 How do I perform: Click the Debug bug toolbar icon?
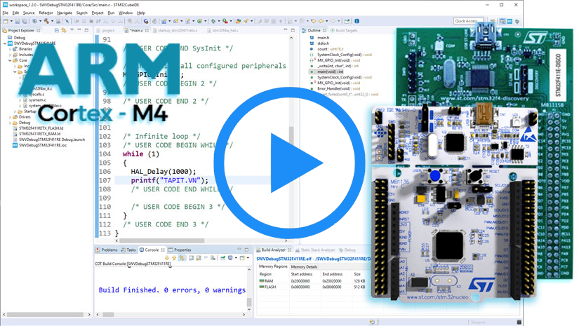(213, 21)
